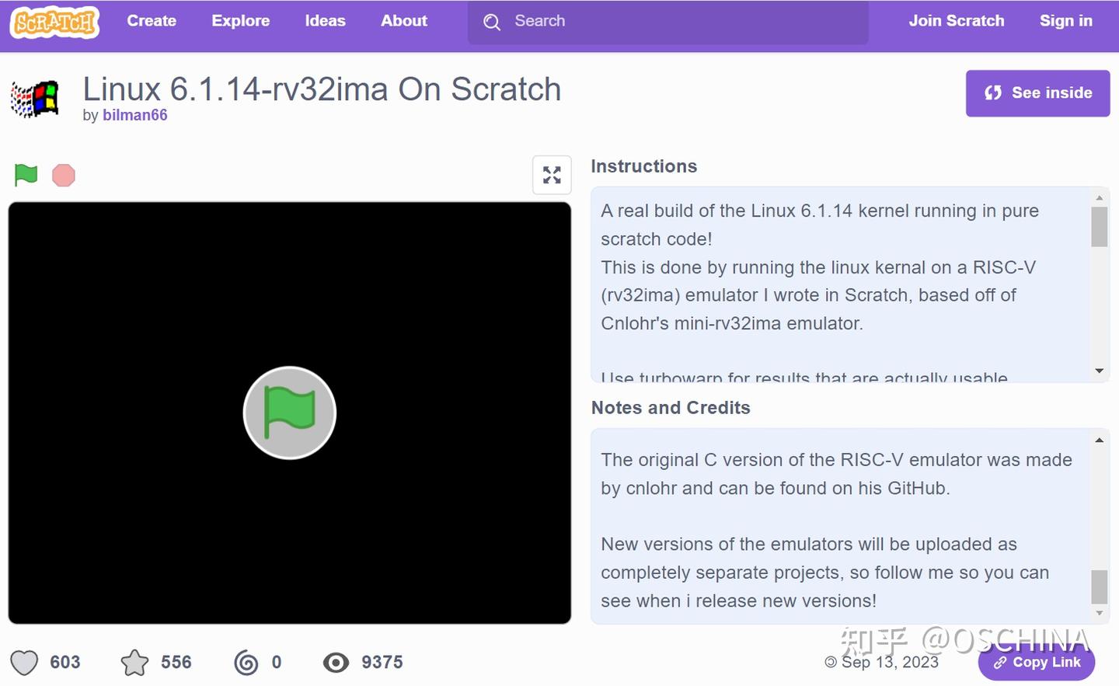
Task: Select the Create menu item
Action: pos(152,21)
